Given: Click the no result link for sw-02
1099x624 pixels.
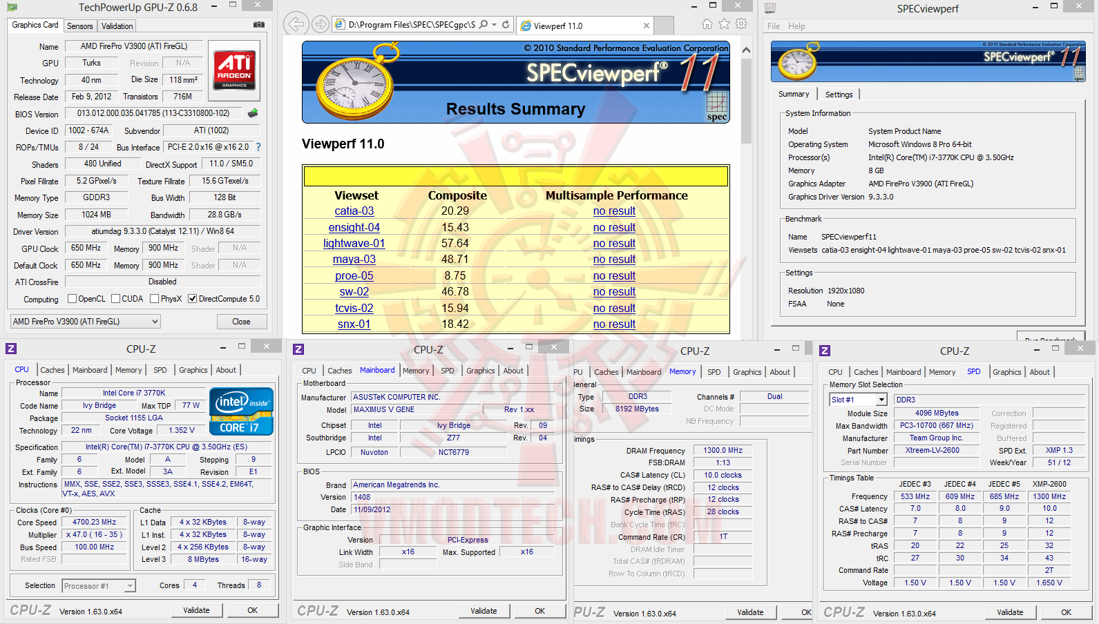Looking at the screenshot, I should (x=614, y=292).
